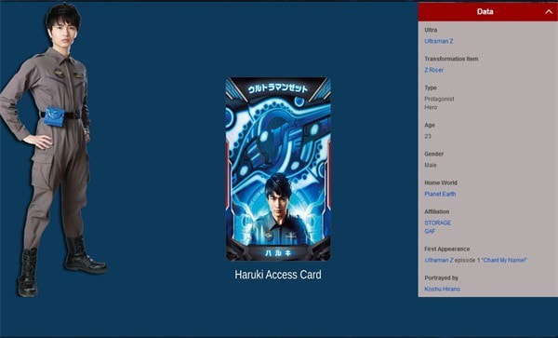
Task: Open Ultraman Z series link under First Appearance
Action: (439, 261)
